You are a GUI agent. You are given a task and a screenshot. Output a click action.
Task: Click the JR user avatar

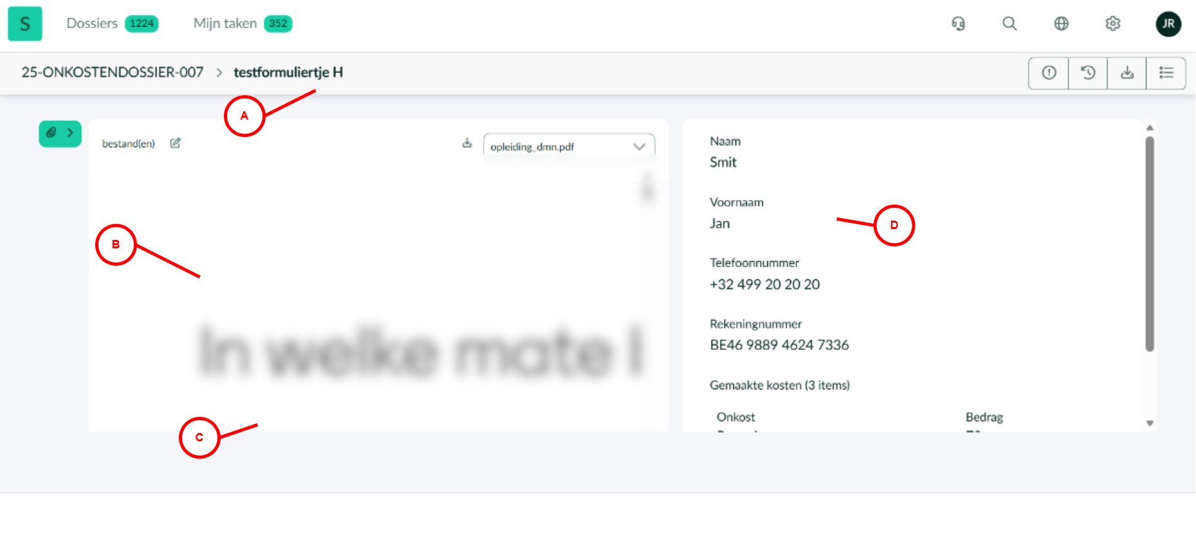[x=1168, y=24]
